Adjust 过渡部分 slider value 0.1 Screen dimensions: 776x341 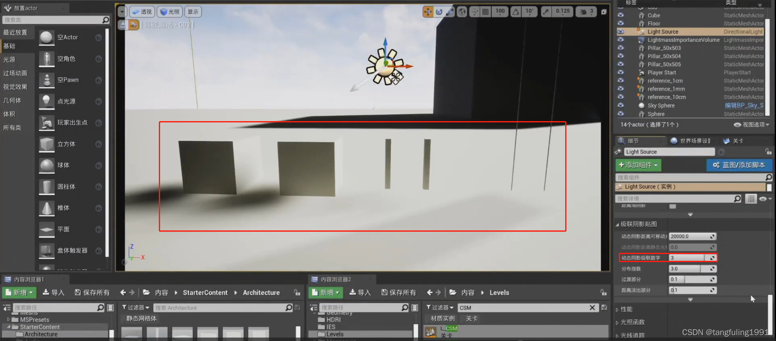pos(692,279)
